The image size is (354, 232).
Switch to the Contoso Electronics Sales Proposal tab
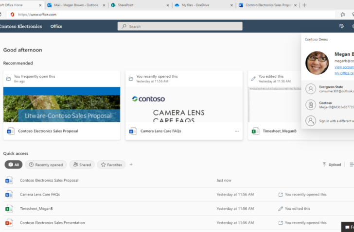pyautogui.click(x=268, y=5)
